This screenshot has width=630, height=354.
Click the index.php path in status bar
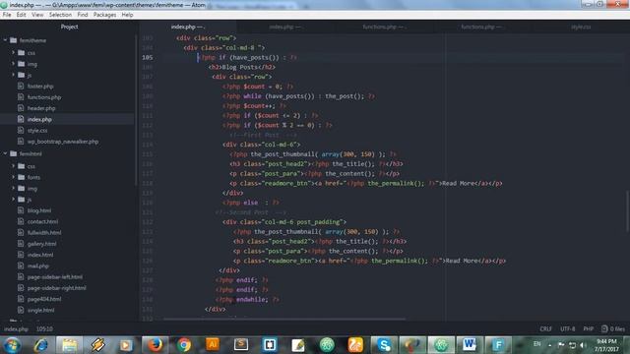click(x=16, y=328)
